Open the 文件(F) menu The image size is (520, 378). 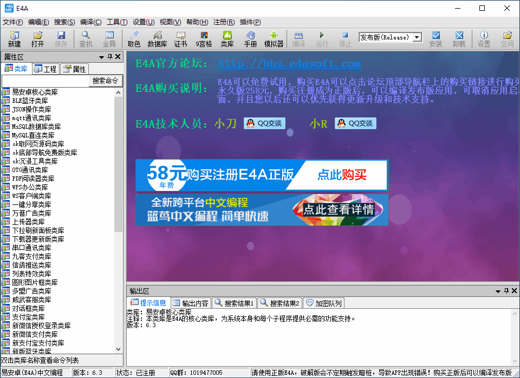[x=12, y=22]
